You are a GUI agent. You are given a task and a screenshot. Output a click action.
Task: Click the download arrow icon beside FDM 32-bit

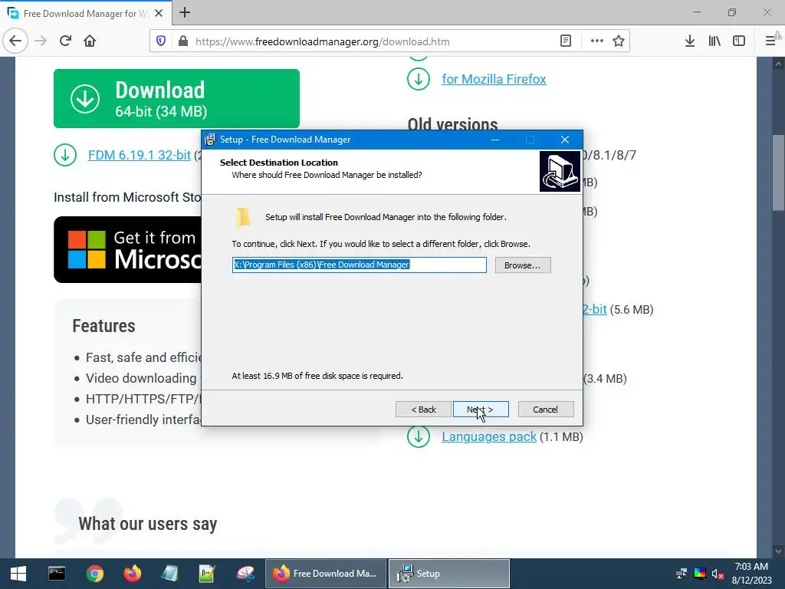click(65, 155)
